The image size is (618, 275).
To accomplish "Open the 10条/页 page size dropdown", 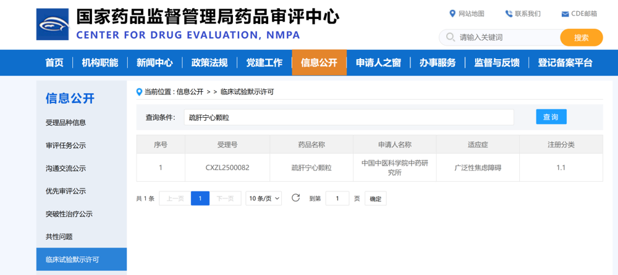I will 264,199.
